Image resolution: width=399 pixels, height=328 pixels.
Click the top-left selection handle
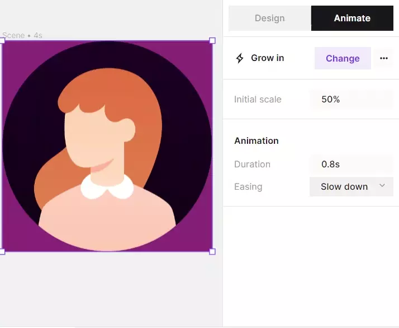click(x=2, y=40)
